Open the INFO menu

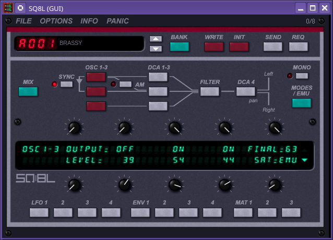coord(89,21)
